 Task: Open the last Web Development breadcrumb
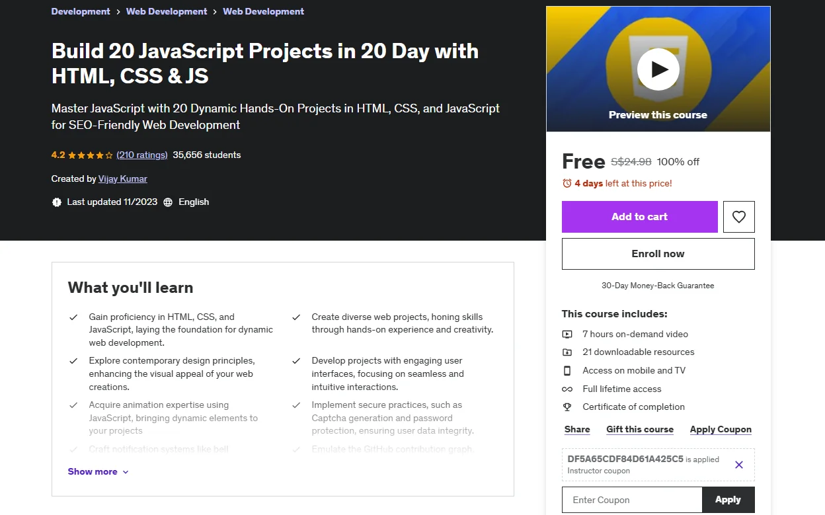click(x=264, y=11)
